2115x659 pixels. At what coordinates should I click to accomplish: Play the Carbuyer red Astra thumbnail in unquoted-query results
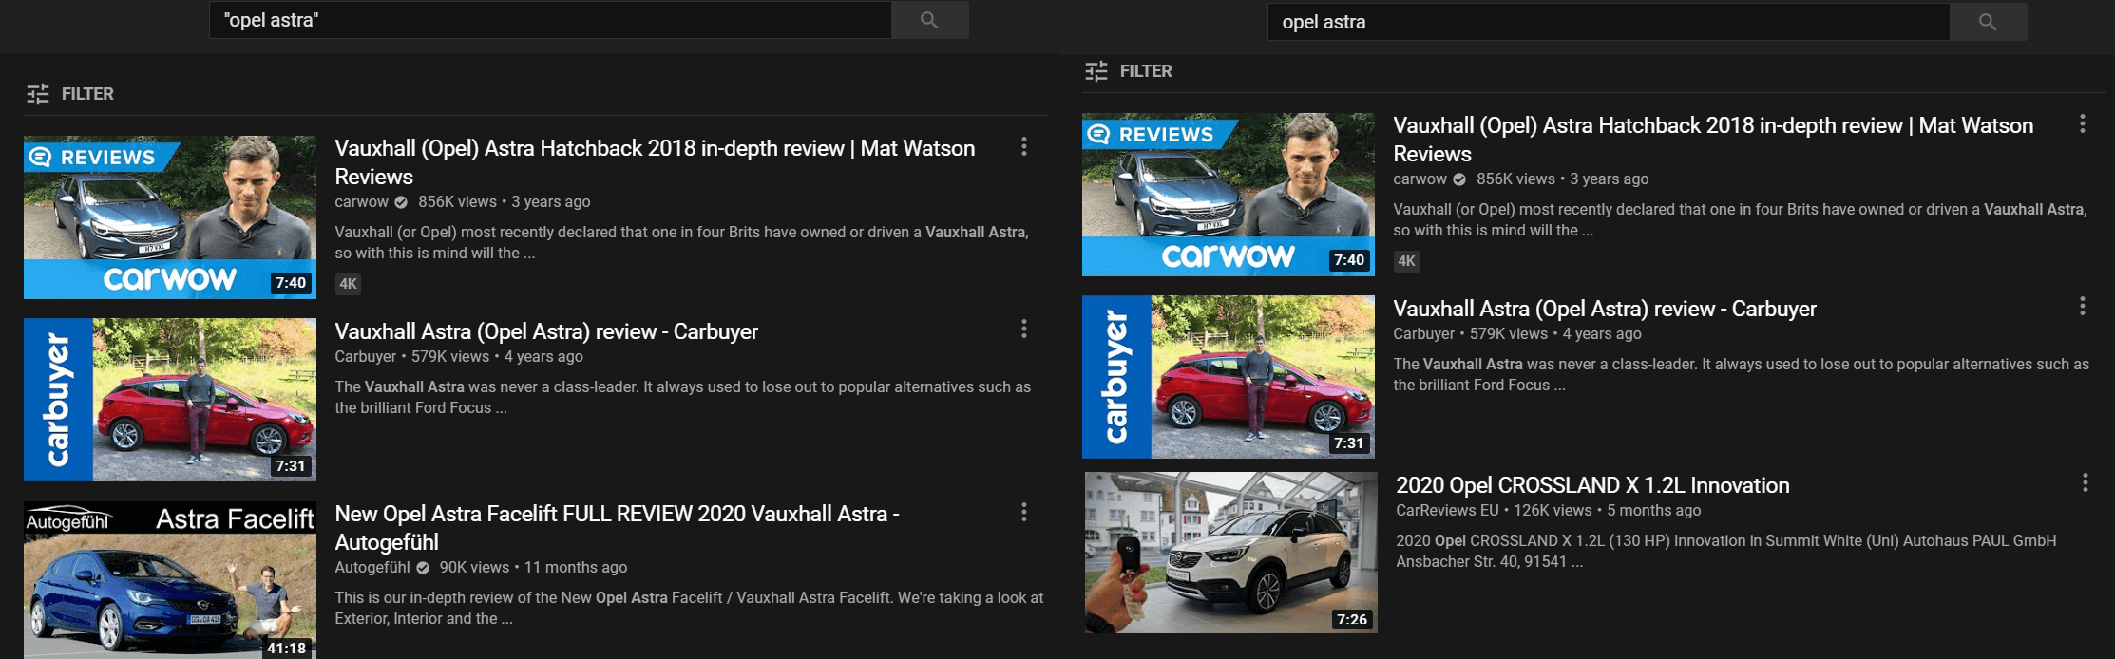[x=1229, y=377]
